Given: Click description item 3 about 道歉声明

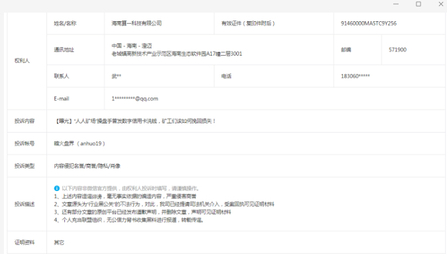Looking at the screenshot, I should click(x=143, y=212).
